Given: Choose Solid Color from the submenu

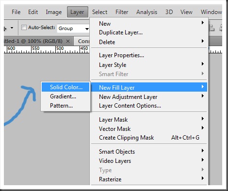Looking at the screenshot, I should pyautogui.click(x=65, y=87).
